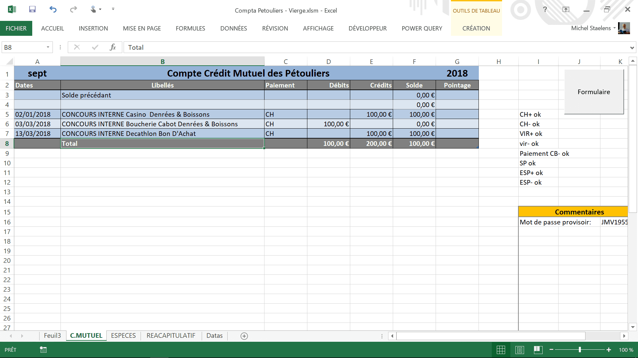Switch to Normal view in status bar
Viewport: 638px width, 358px height.
pos(501,350)
